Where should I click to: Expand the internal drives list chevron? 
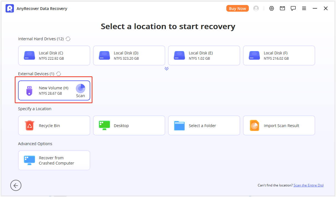[167, 68]
